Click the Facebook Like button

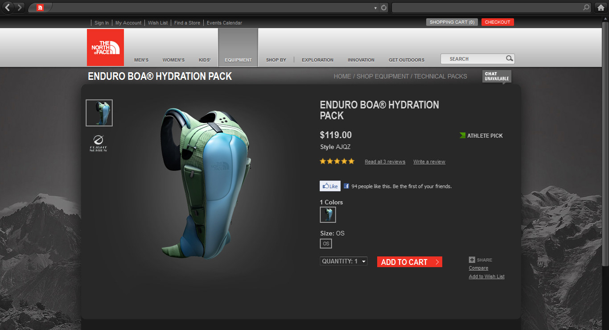pyautogui.click(x=330, y=186)
